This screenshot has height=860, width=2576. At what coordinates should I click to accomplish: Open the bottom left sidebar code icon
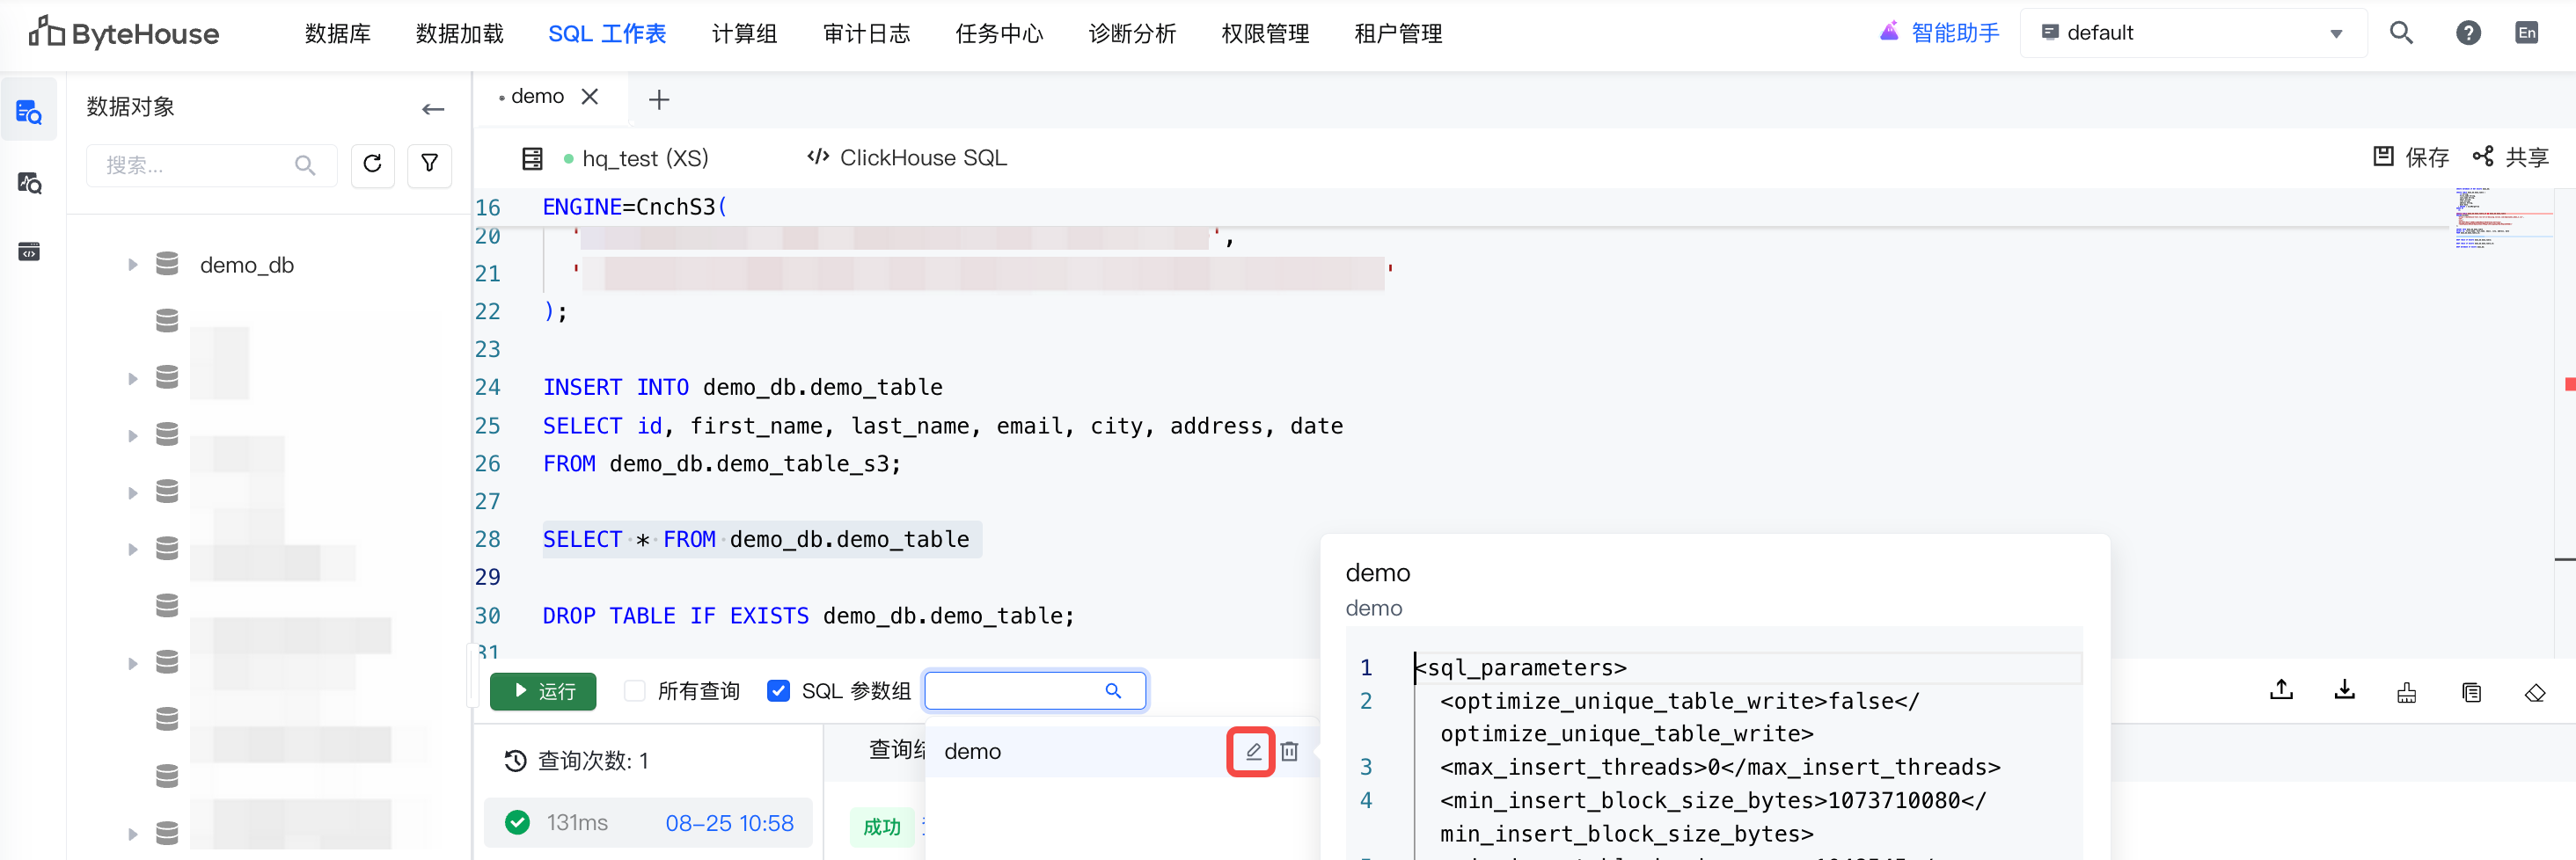point(29,251)
